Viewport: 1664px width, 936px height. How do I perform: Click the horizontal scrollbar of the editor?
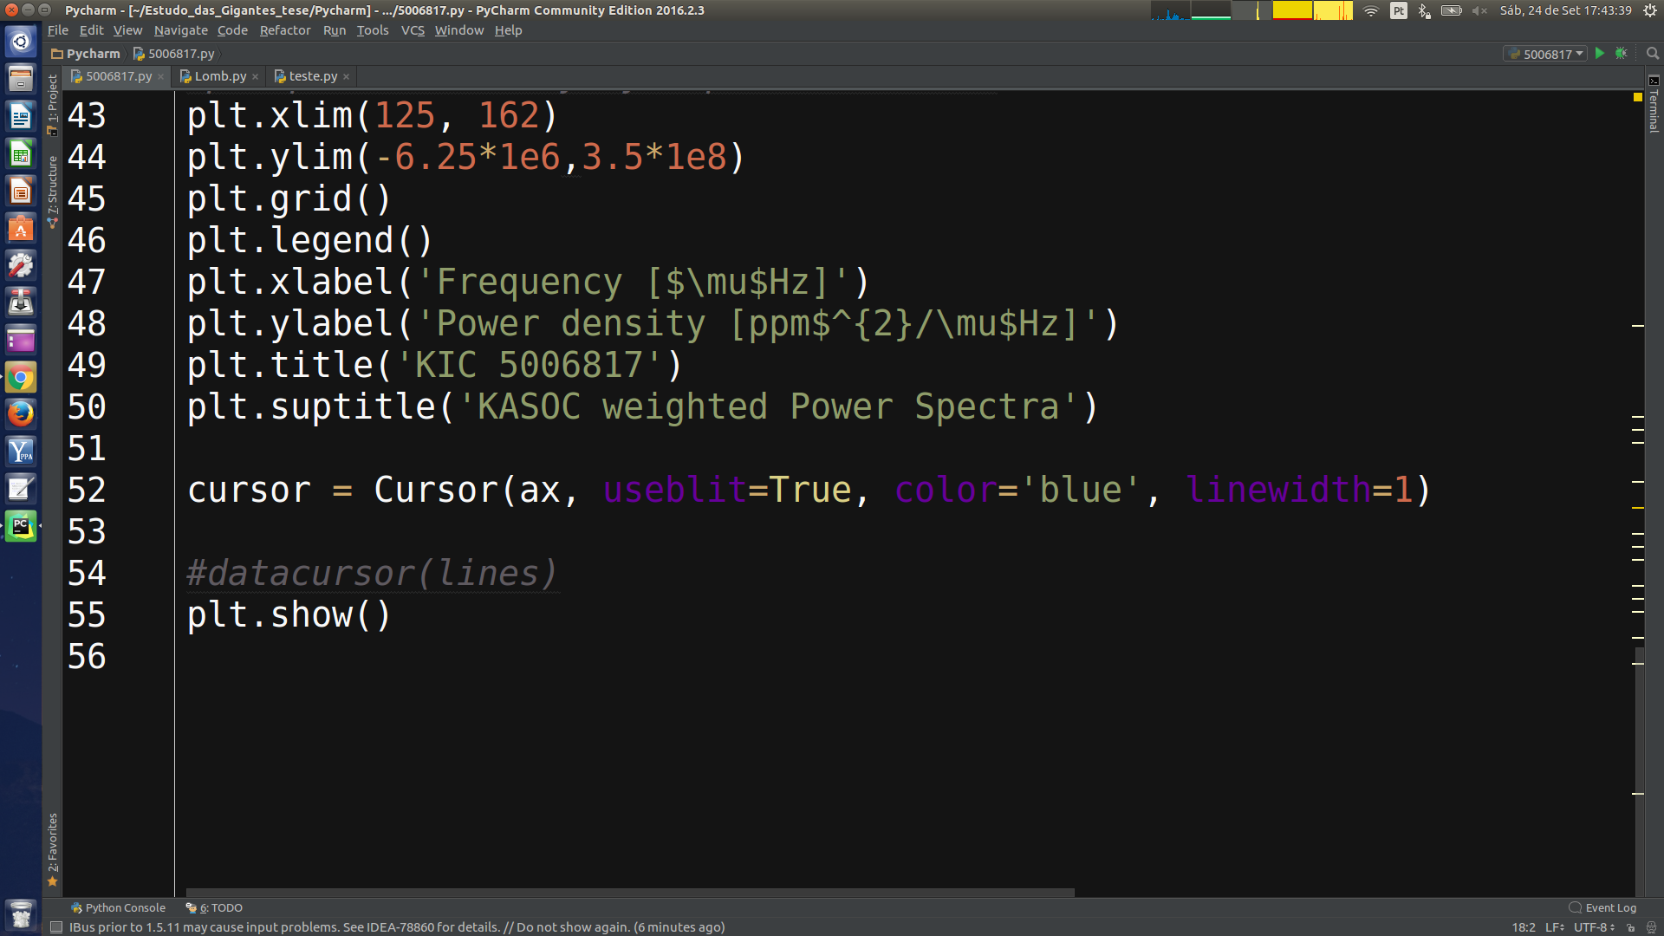pyautogui.click(x=630, y=892)
